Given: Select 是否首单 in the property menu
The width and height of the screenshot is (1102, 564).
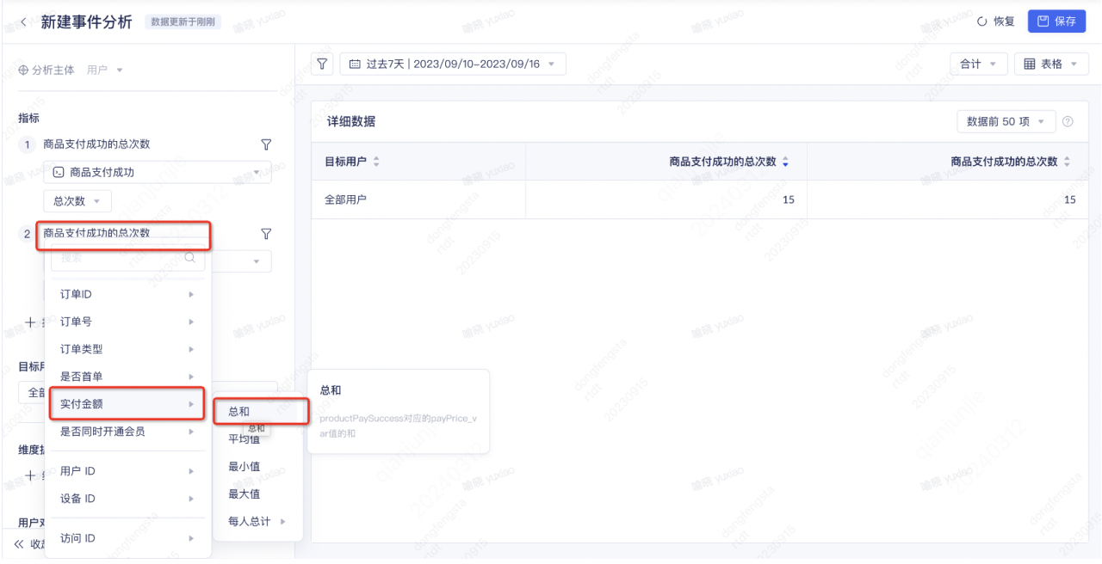Looking at the screenshot, I should [127, 377].
